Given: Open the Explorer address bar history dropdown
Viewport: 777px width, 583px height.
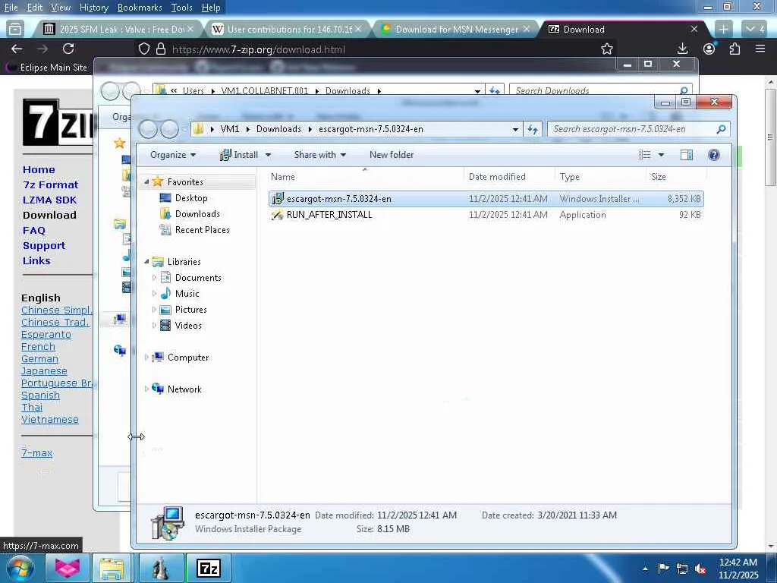Looking at the screenshot, I should (515, 129).
